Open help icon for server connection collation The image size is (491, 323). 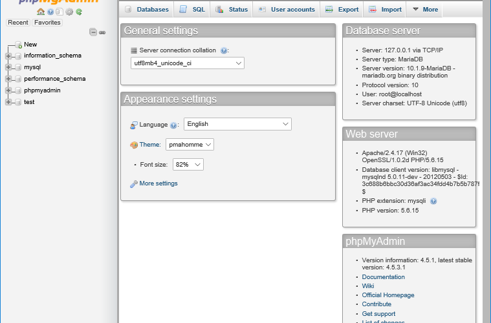click(x=224, y=50)
